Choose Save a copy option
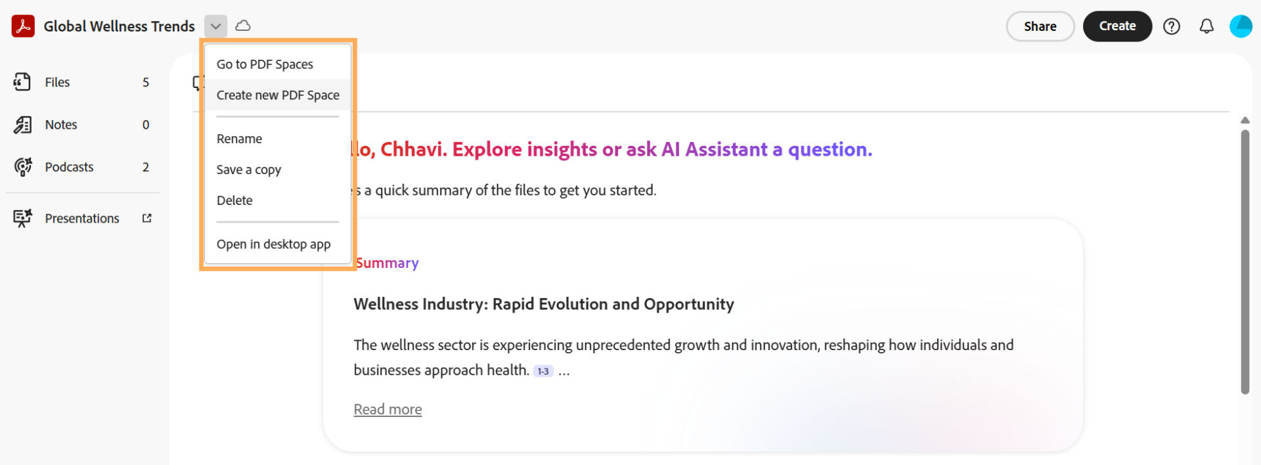Screen dimensions: 1261x465 point(249,169)
